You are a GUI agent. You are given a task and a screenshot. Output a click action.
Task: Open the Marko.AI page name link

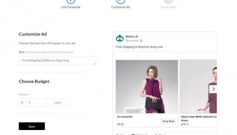[x=132, y=36]
